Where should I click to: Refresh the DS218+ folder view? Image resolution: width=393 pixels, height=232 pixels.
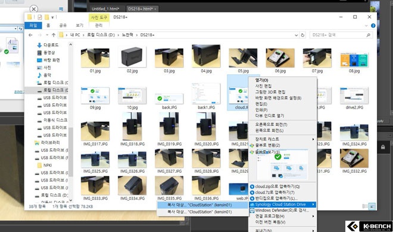[x=302, y=35]
